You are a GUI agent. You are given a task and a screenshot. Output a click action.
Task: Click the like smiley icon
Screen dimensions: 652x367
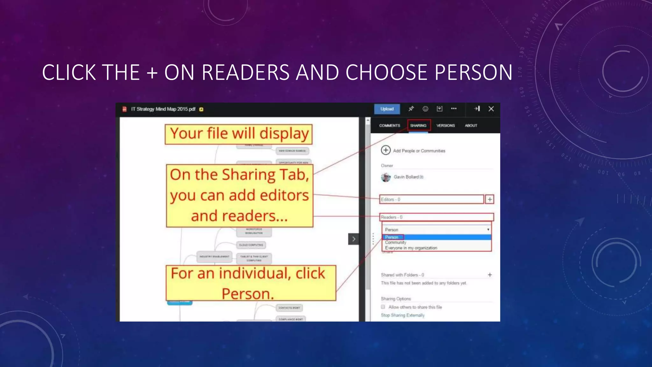click(x=425, y=109)
